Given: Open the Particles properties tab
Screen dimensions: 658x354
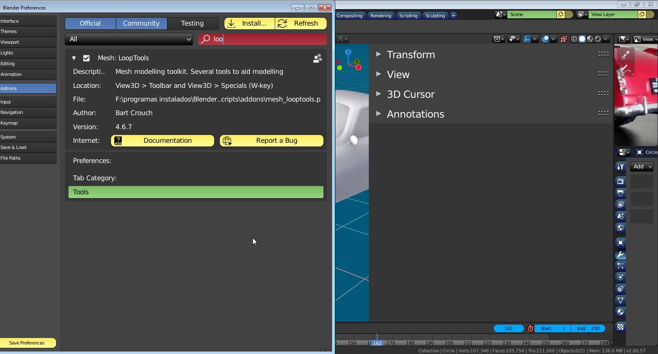Looking at the screenshot, I should [x=620, y=266].
